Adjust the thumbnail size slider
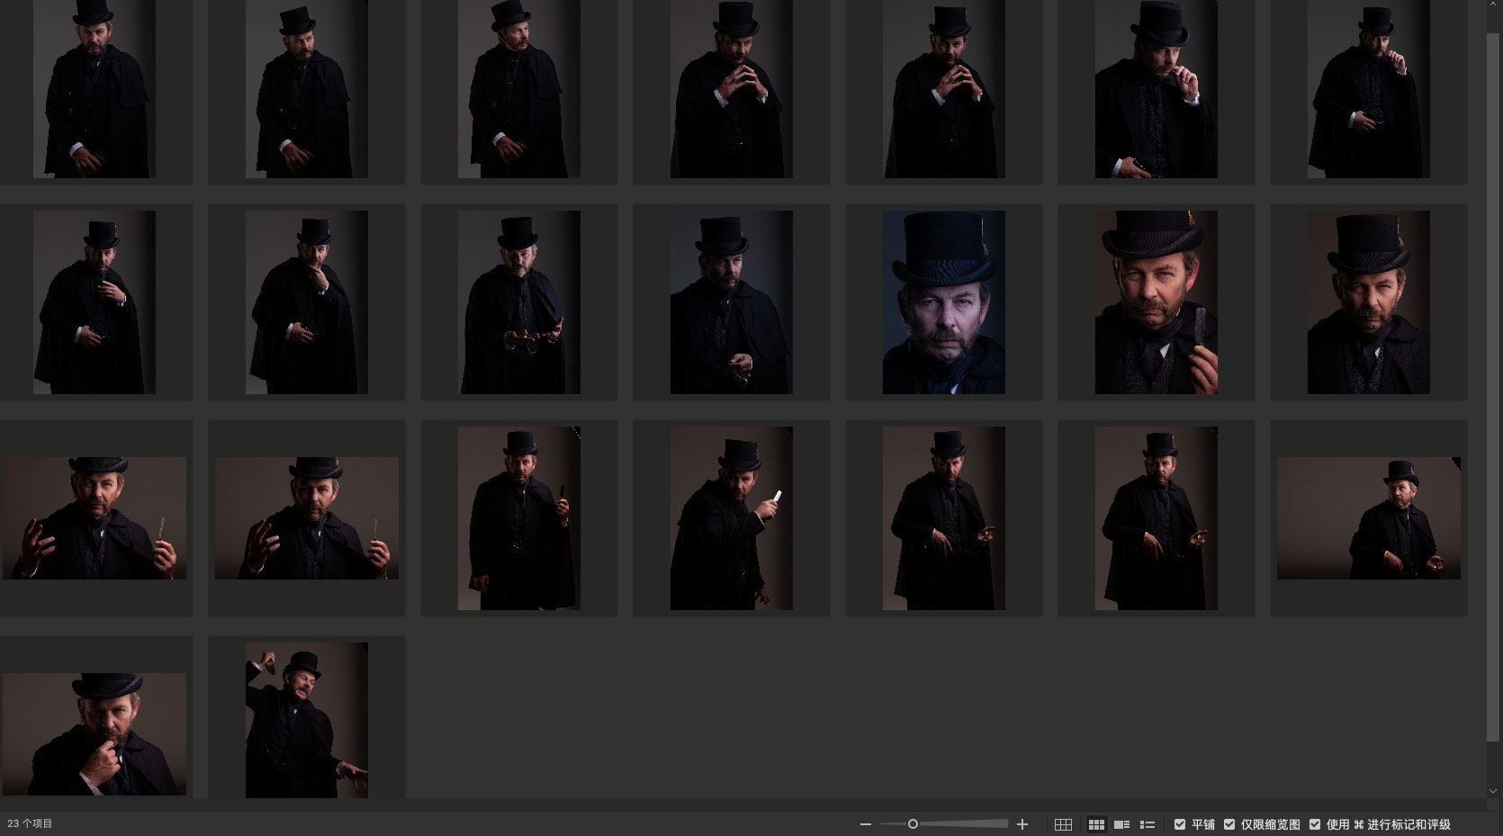Viewport: 1503px width, 836px height. 913,824
